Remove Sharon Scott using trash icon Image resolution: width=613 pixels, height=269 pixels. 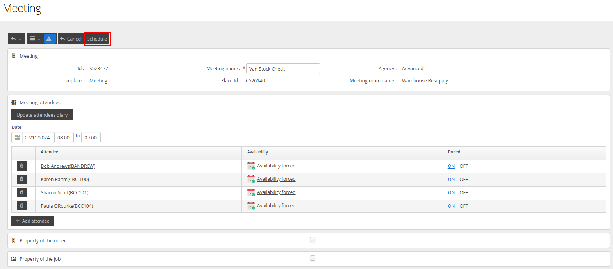click(22, 192)
